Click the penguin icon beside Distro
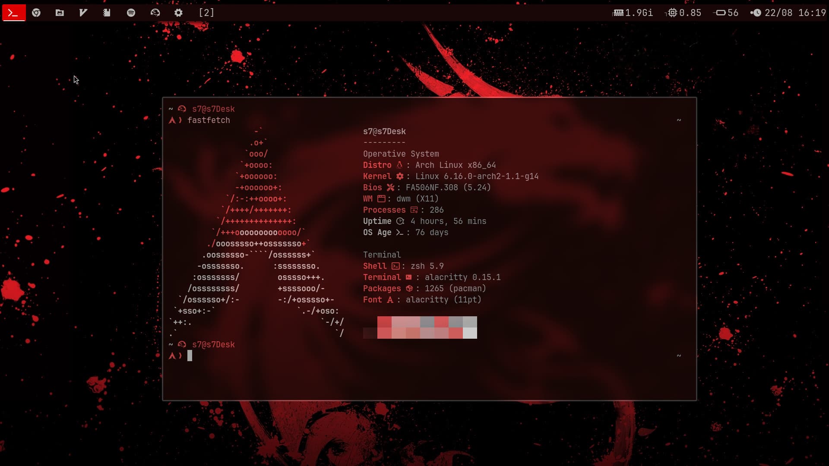This screenshot has width=829, height=466. (x=399, y=165)
